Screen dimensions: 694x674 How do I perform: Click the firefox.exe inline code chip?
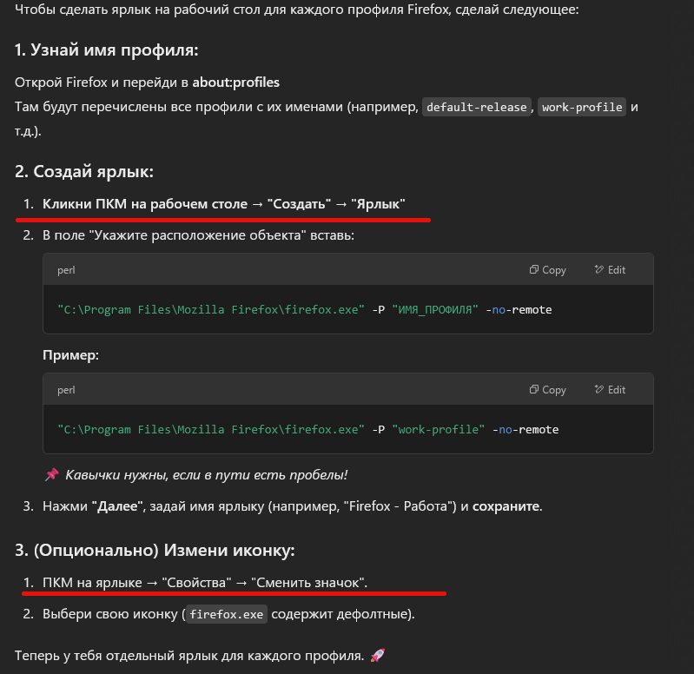[226, 614]
